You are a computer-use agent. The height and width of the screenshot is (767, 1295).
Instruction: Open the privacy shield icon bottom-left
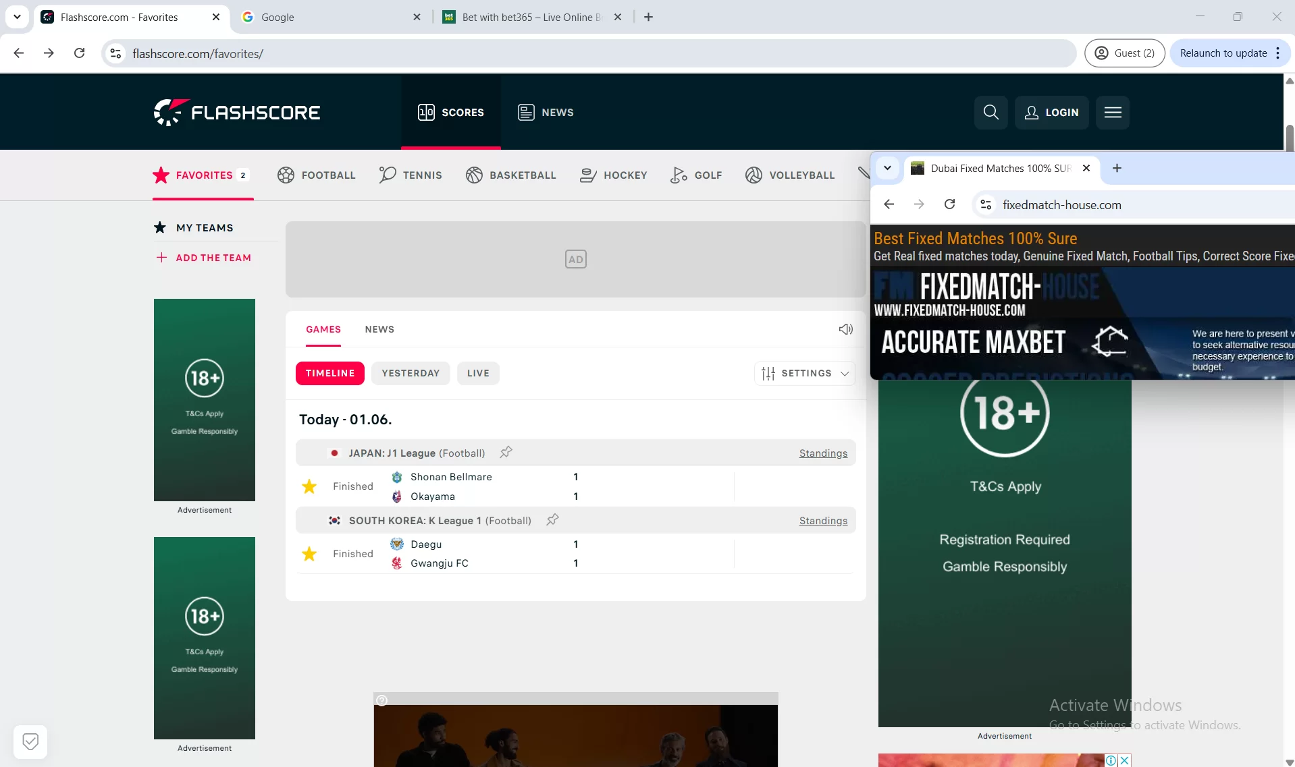tap(30, 742)
